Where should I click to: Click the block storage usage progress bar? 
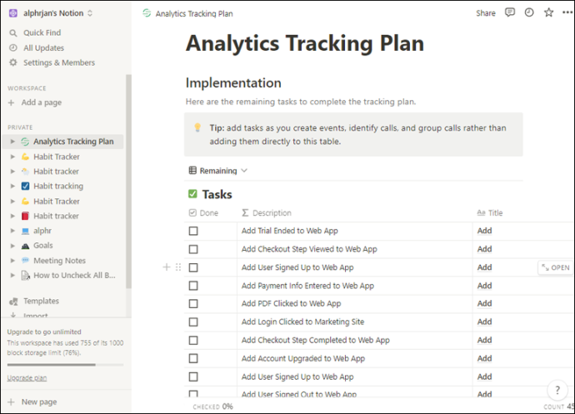click(65, 365)
